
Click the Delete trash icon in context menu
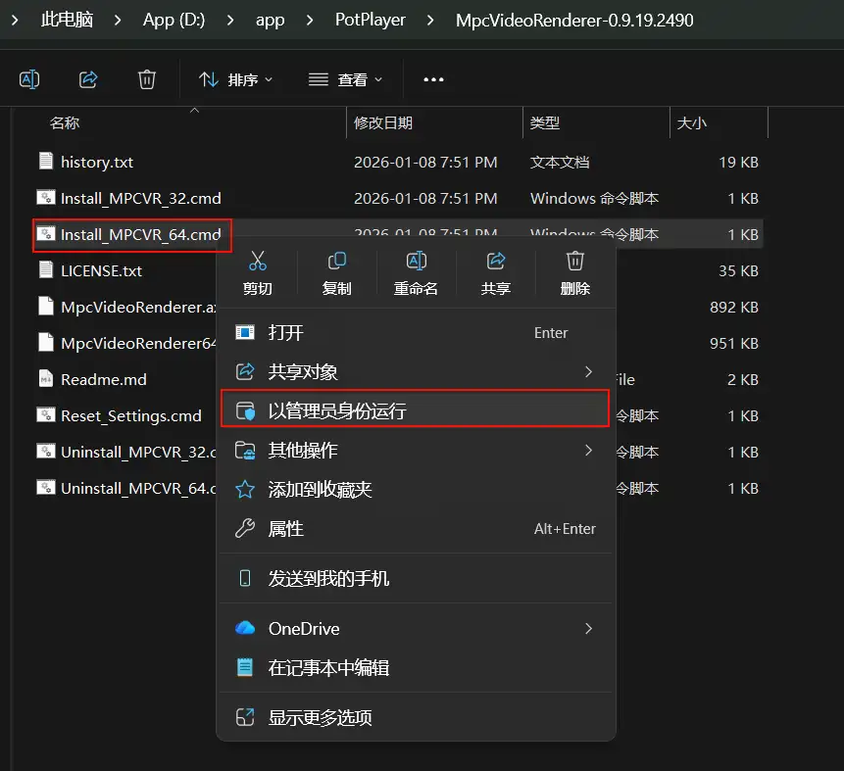coord(575,262)
